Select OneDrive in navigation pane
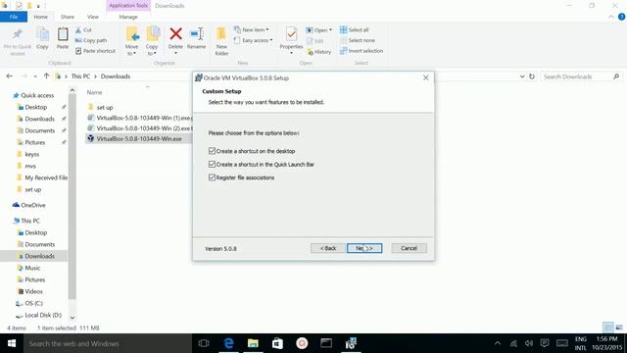 (x=32, y=205)
